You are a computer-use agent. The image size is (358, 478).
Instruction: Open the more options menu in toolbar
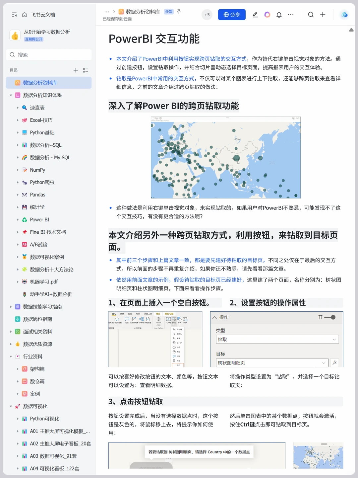pyautogui.click(x=291, y=15)
